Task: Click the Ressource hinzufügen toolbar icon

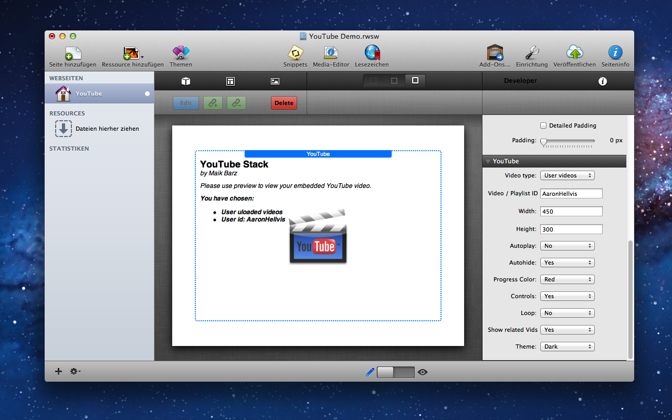Action: (x=131, y=53)
